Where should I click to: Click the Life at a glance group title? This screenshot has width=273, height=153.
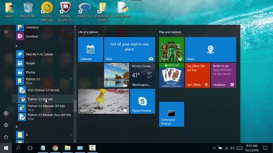(88, 32)
